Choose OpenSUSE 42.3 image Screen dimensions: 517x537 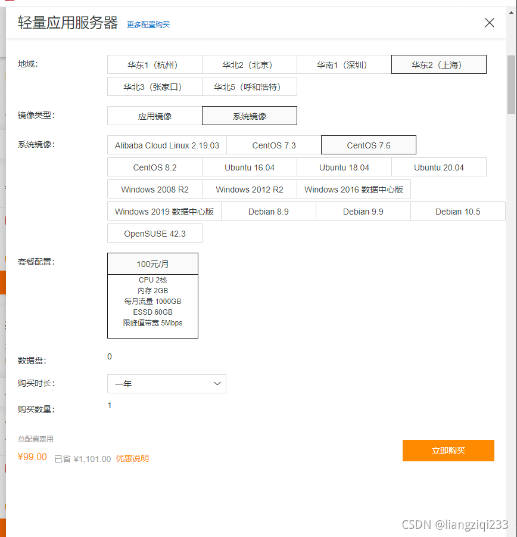tap(155, 233)
